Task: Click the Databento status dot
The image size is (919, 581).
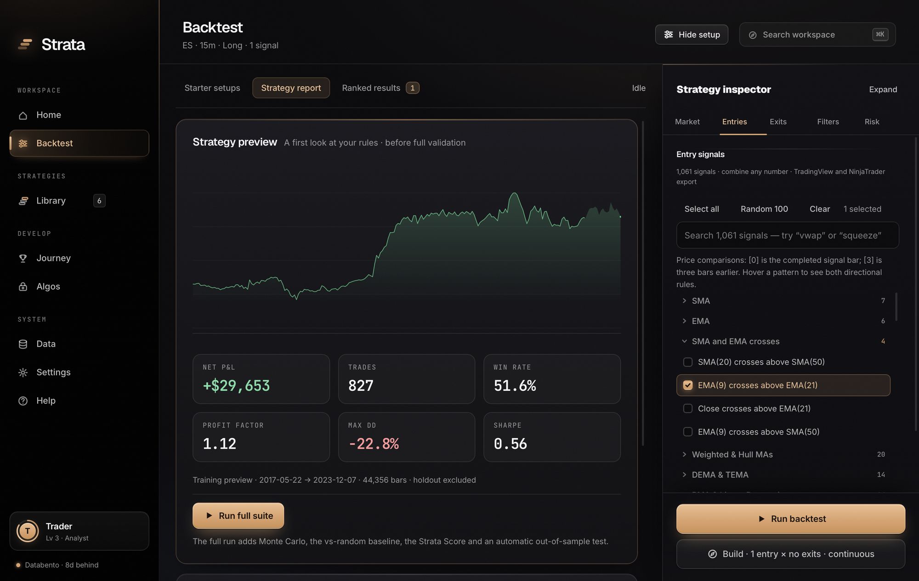Action: [x=18, y=565]
